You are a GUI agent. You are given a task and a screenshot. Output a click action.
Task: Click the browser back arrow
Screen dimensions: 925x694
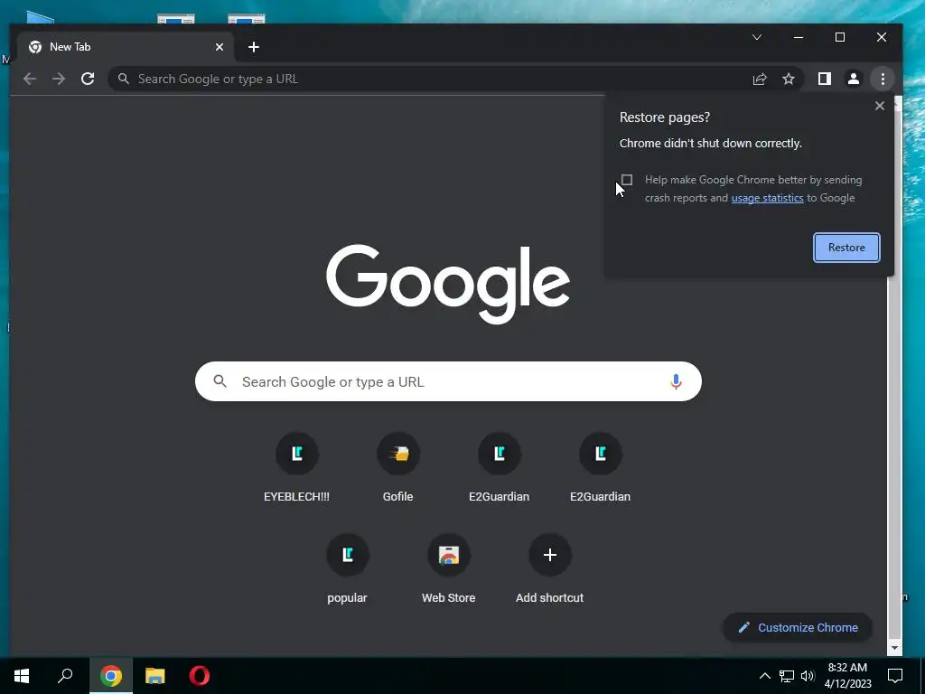point(30,79)
